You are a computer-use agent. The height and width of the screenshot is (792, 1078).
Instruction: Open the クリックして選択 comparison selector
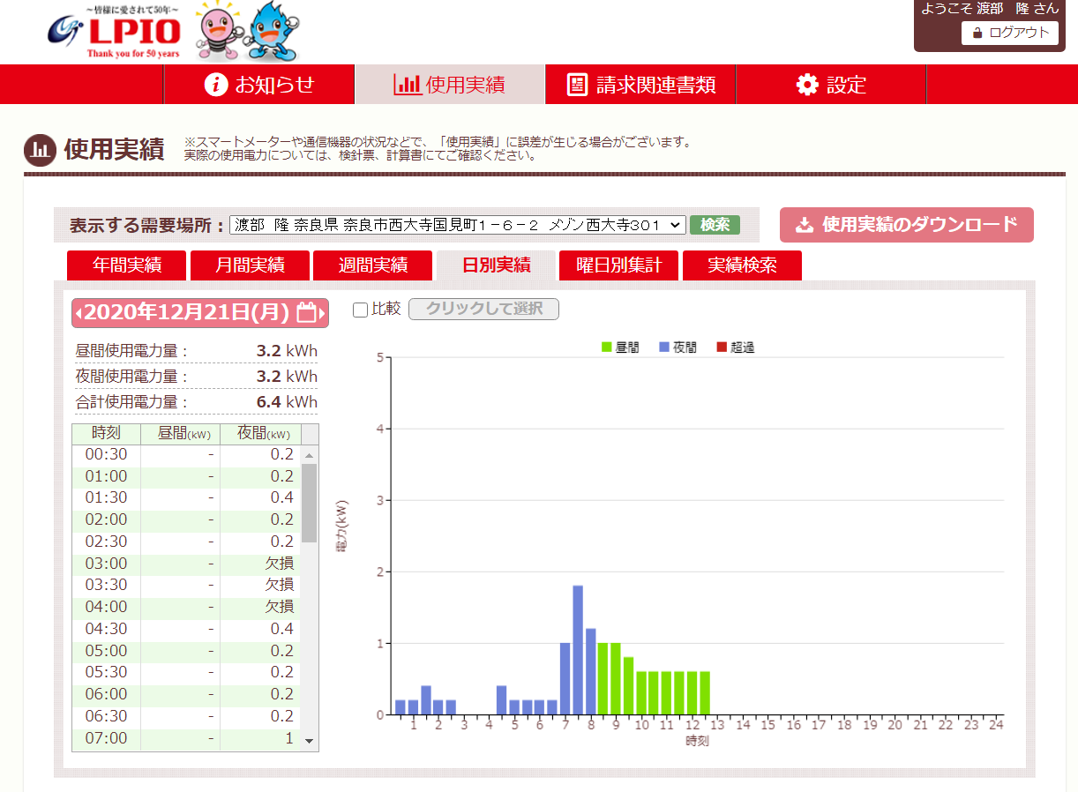(x=483, y=310)
